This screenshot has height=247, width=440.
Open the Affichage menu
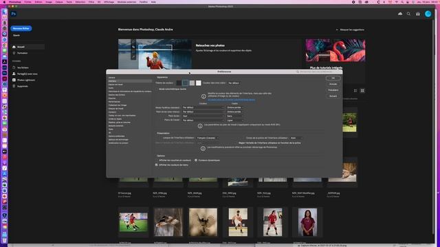pos(109,2)
